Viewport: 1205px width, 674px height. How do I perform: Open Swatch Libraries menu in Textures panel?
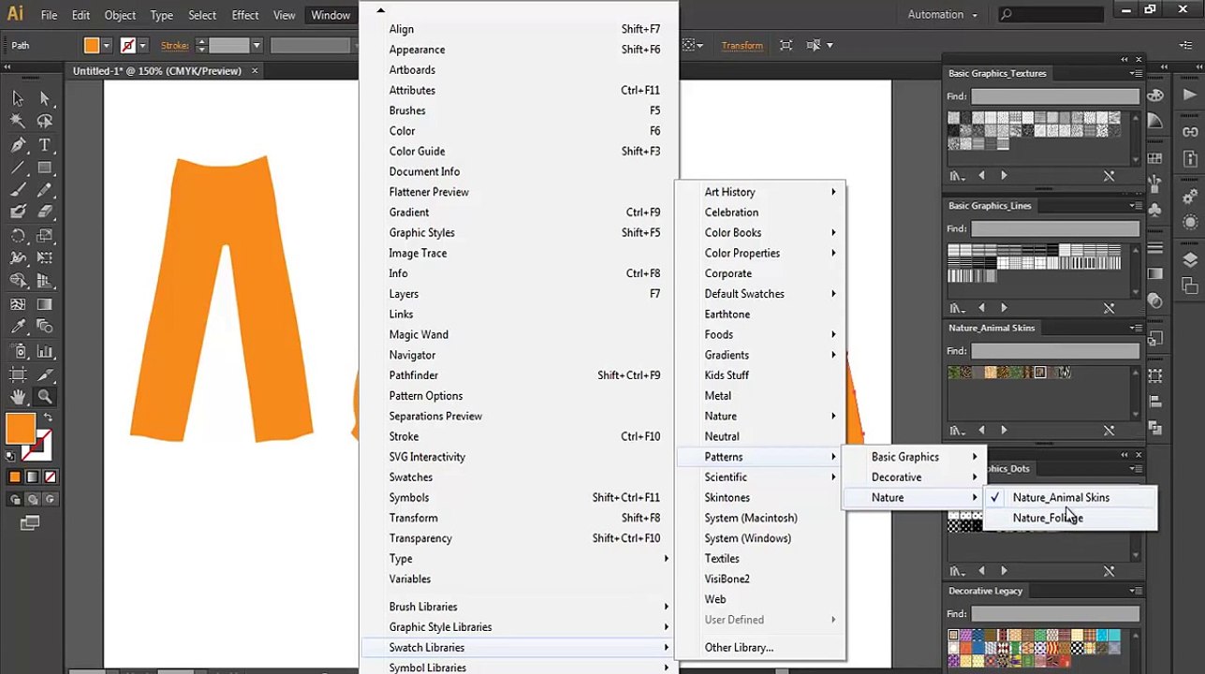pyautogui.click(x=957, y=176)
